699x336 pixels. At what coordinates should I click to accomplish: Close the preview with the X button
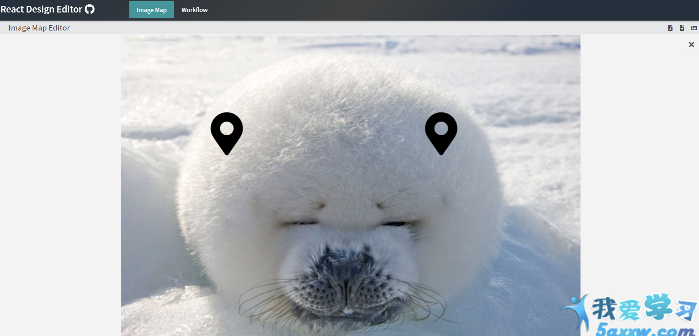coord(691,44)
